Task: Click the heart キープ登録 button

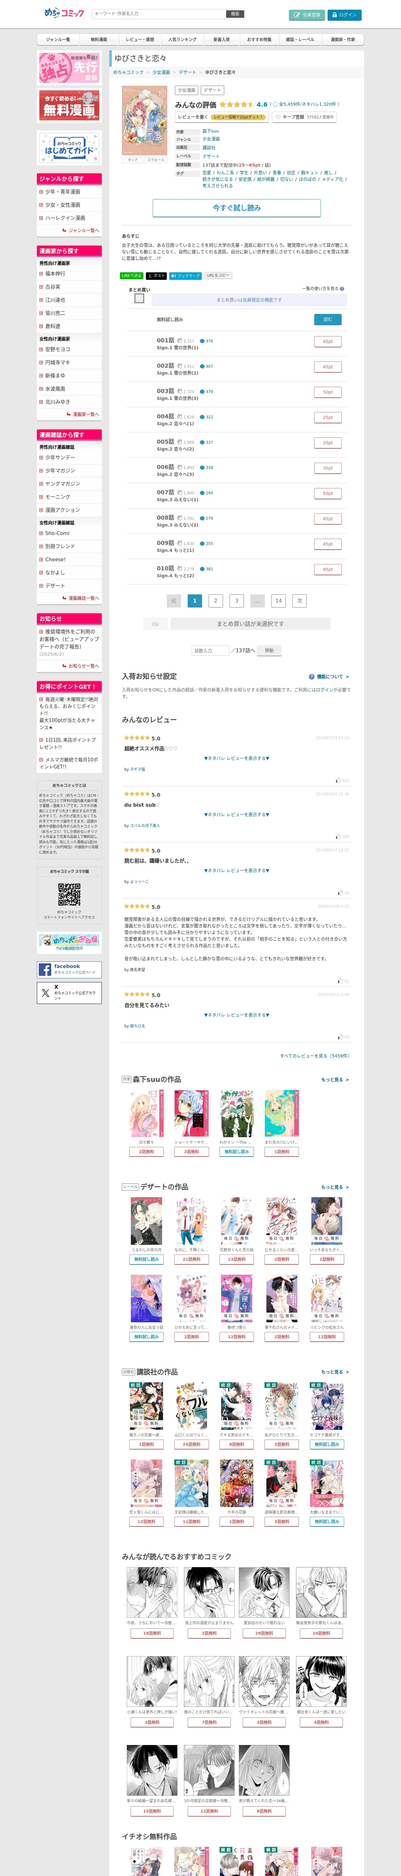Action: [x=304, y=117]
